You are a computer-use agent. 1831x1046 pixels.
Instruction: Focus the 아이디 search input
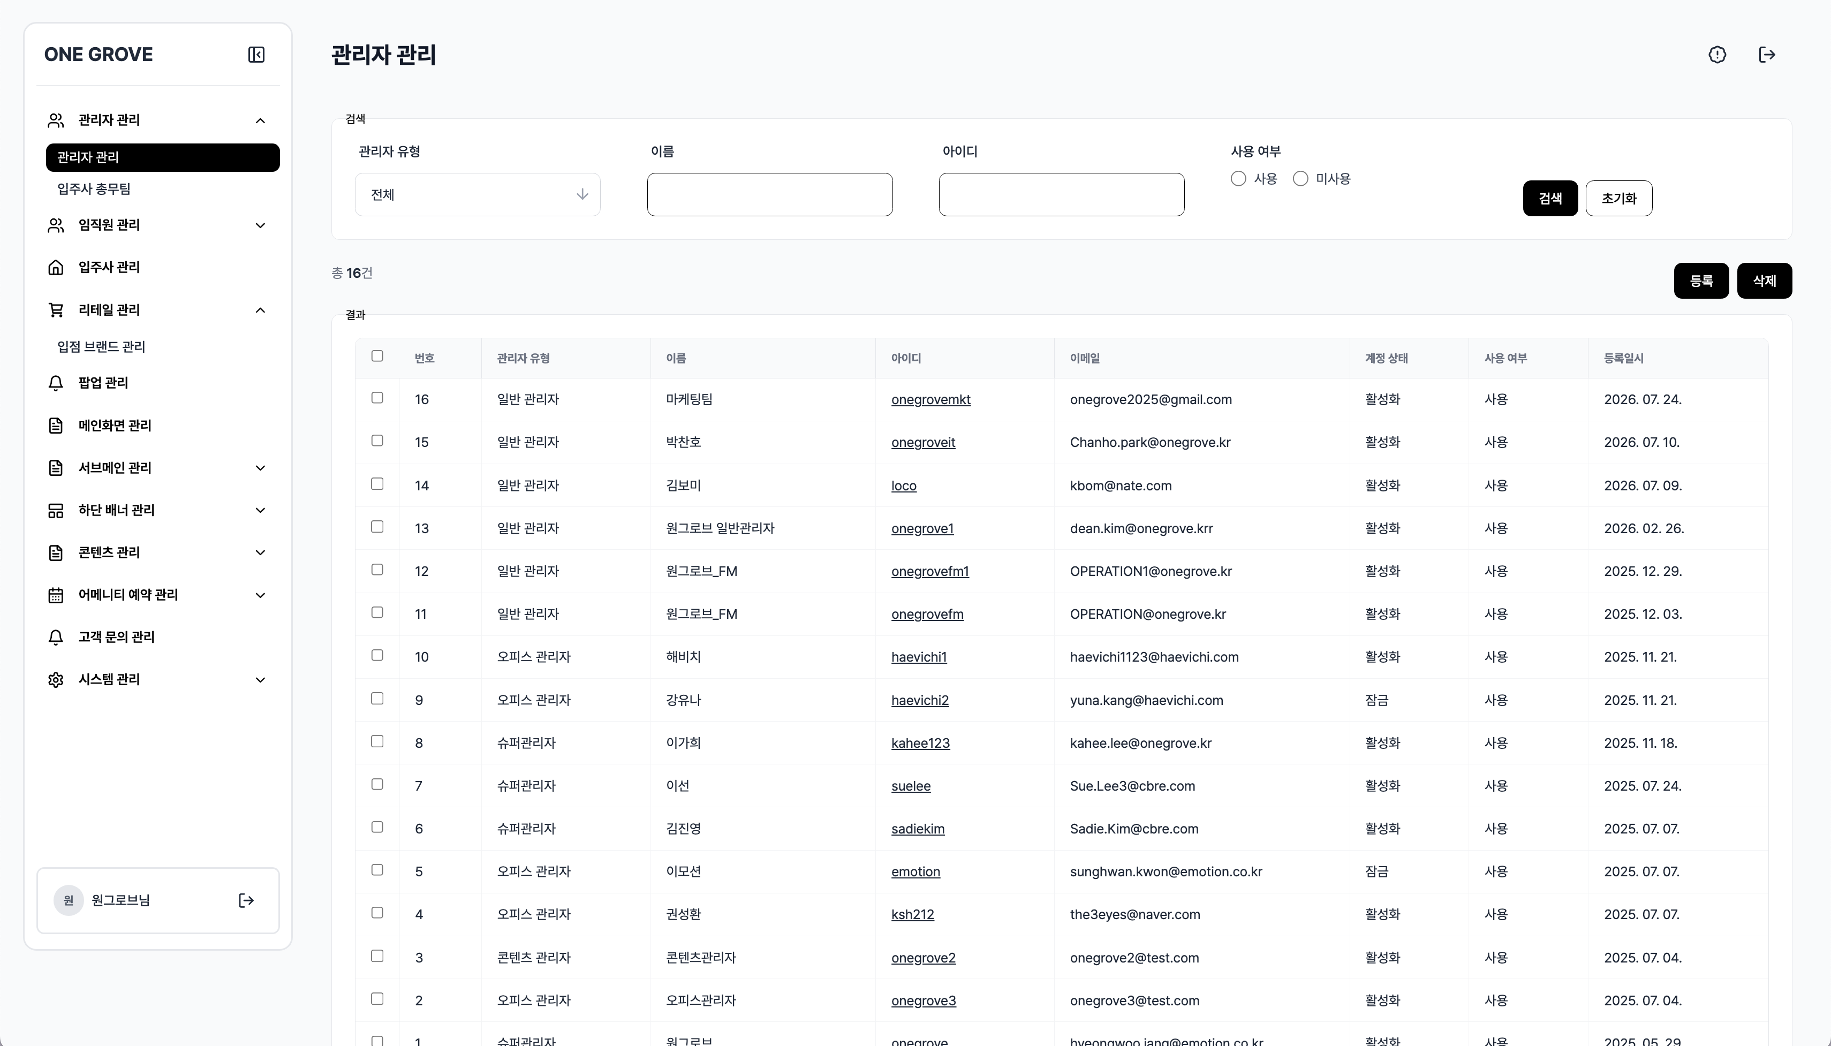click(x=1062, y=195)
